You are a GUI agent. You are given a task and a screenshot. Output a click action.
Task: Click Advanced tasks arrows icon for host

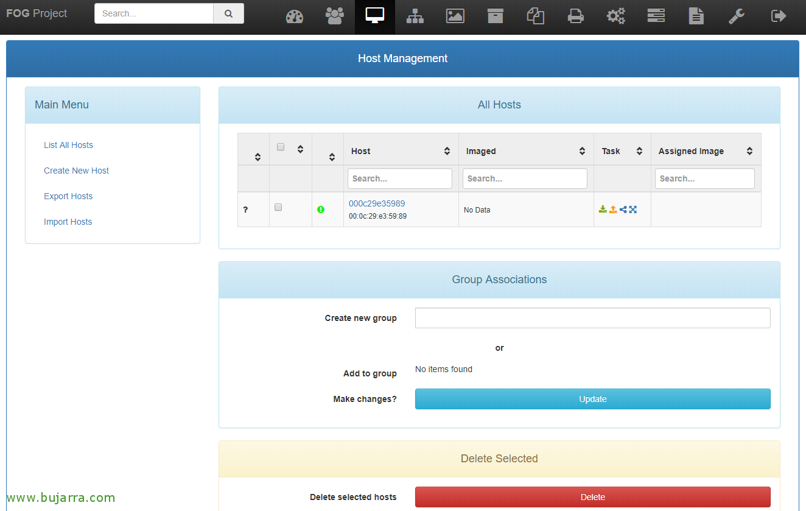pyautogui.click(x=633, y=210)
